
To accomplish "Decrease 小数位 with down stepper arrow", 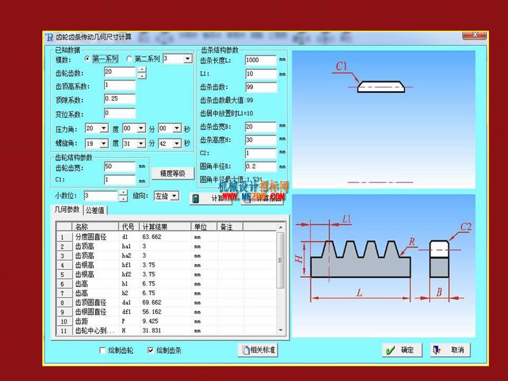I will click(123, 198).
